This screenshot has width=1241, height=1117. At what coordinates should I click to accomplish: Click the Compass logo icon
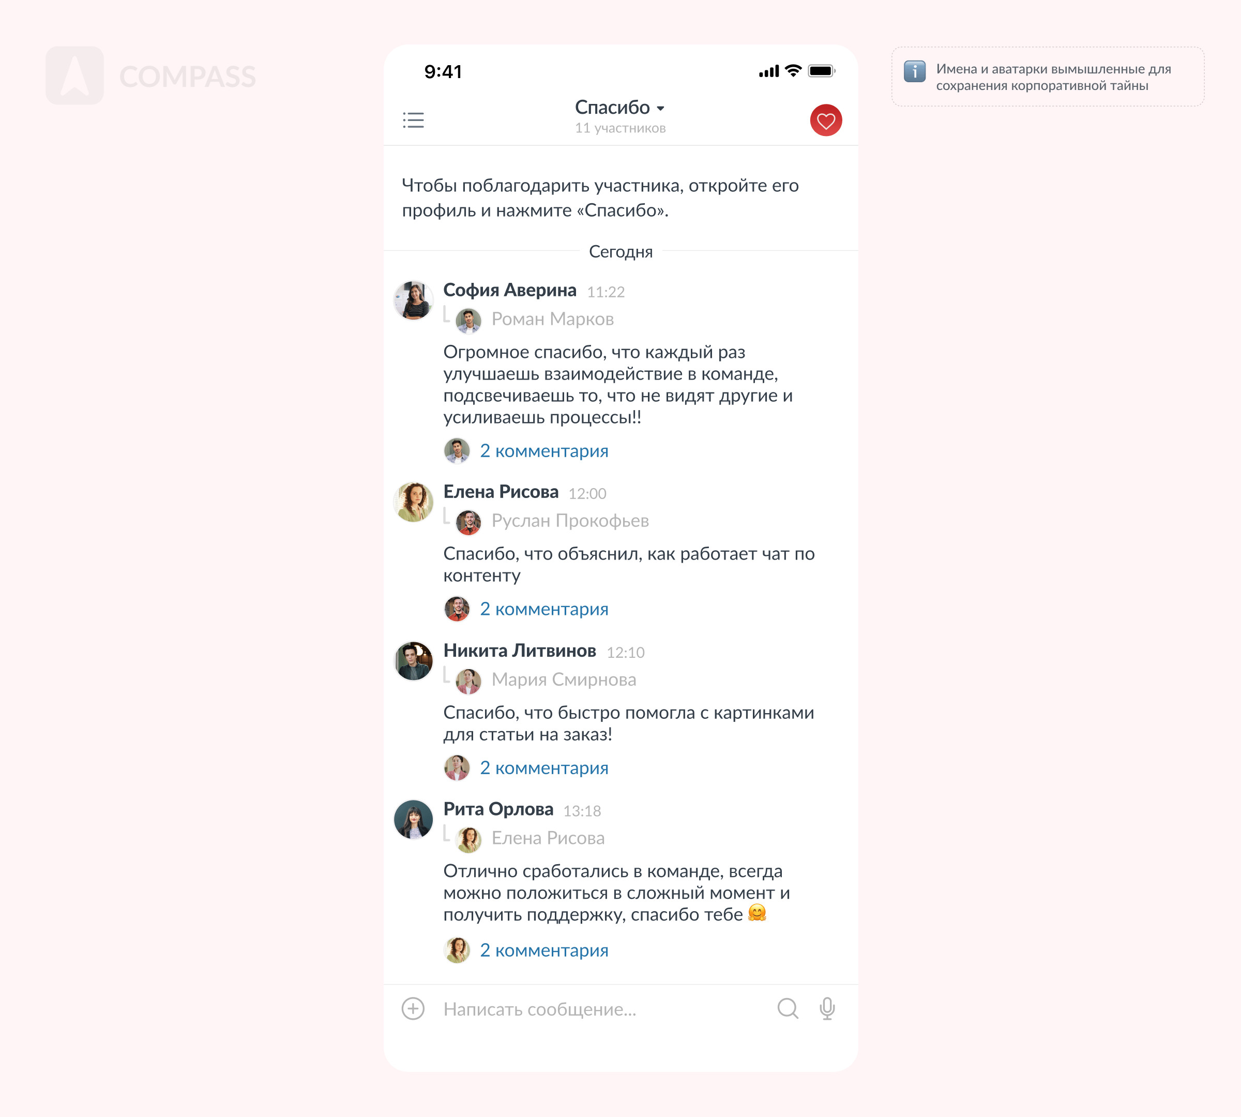point(75,76)
